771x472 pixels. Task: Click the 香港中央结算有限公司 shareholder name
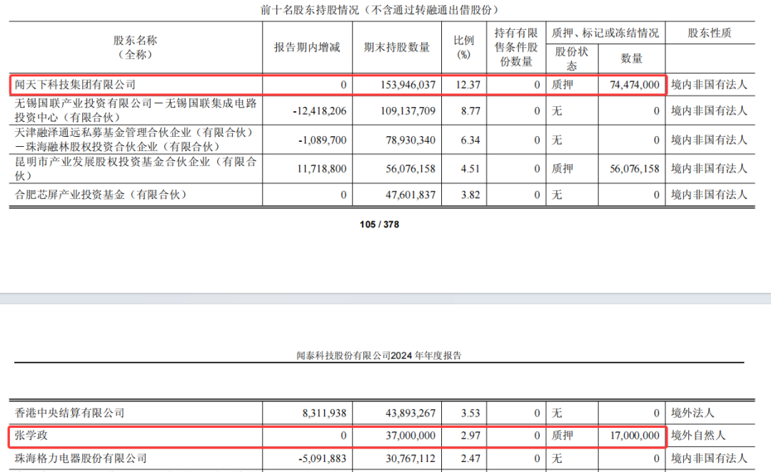click(x=69, y=413)
